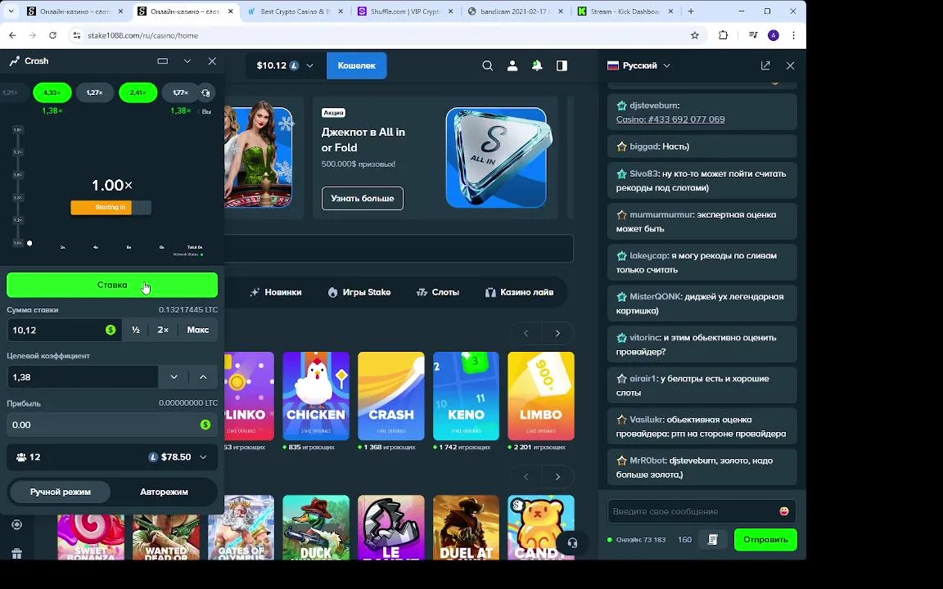This screenshot has height=589, width=943.
Task: Open the Crash game thumbnail
Action: [x=391, y=396]
